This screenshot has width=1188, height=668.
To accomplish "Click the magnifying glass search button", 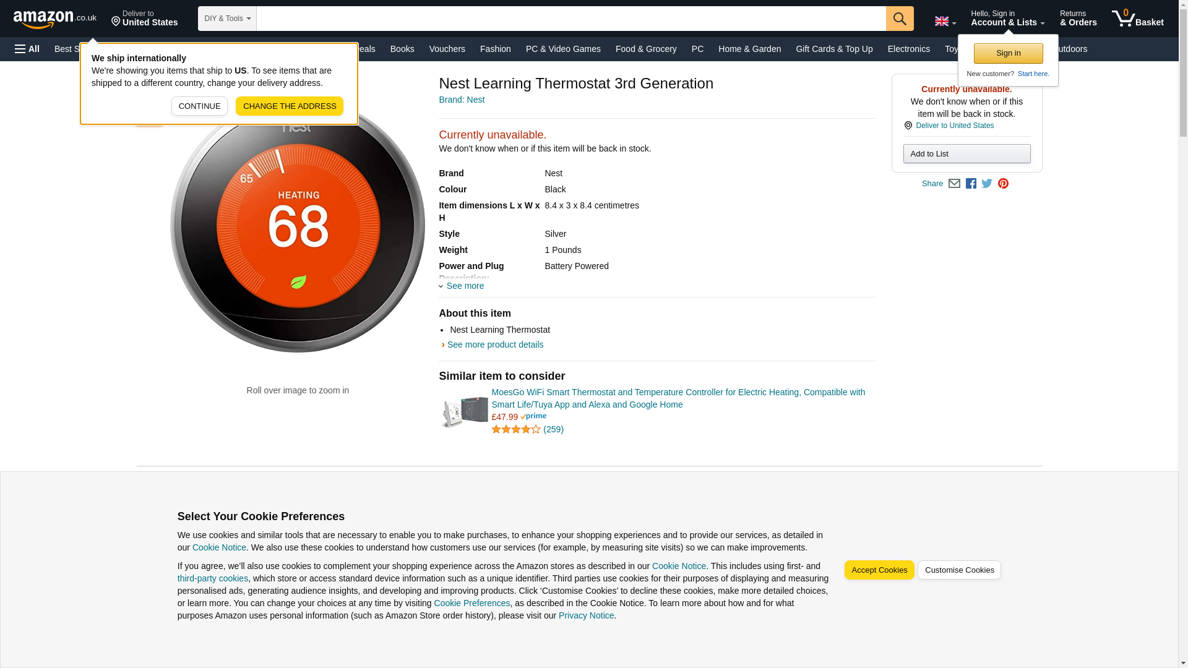I will (899, 19).
